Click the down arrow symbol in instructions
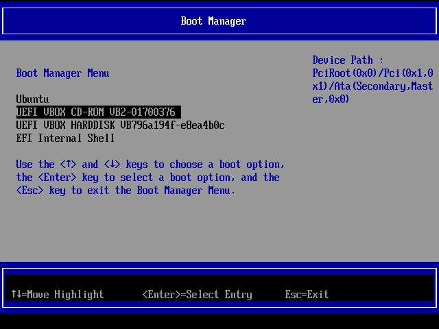The image size is (439, 329). [112, 164]
